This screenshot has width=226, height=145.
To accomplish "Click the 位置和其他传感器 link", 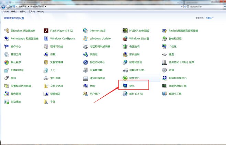I will (21, 86).
